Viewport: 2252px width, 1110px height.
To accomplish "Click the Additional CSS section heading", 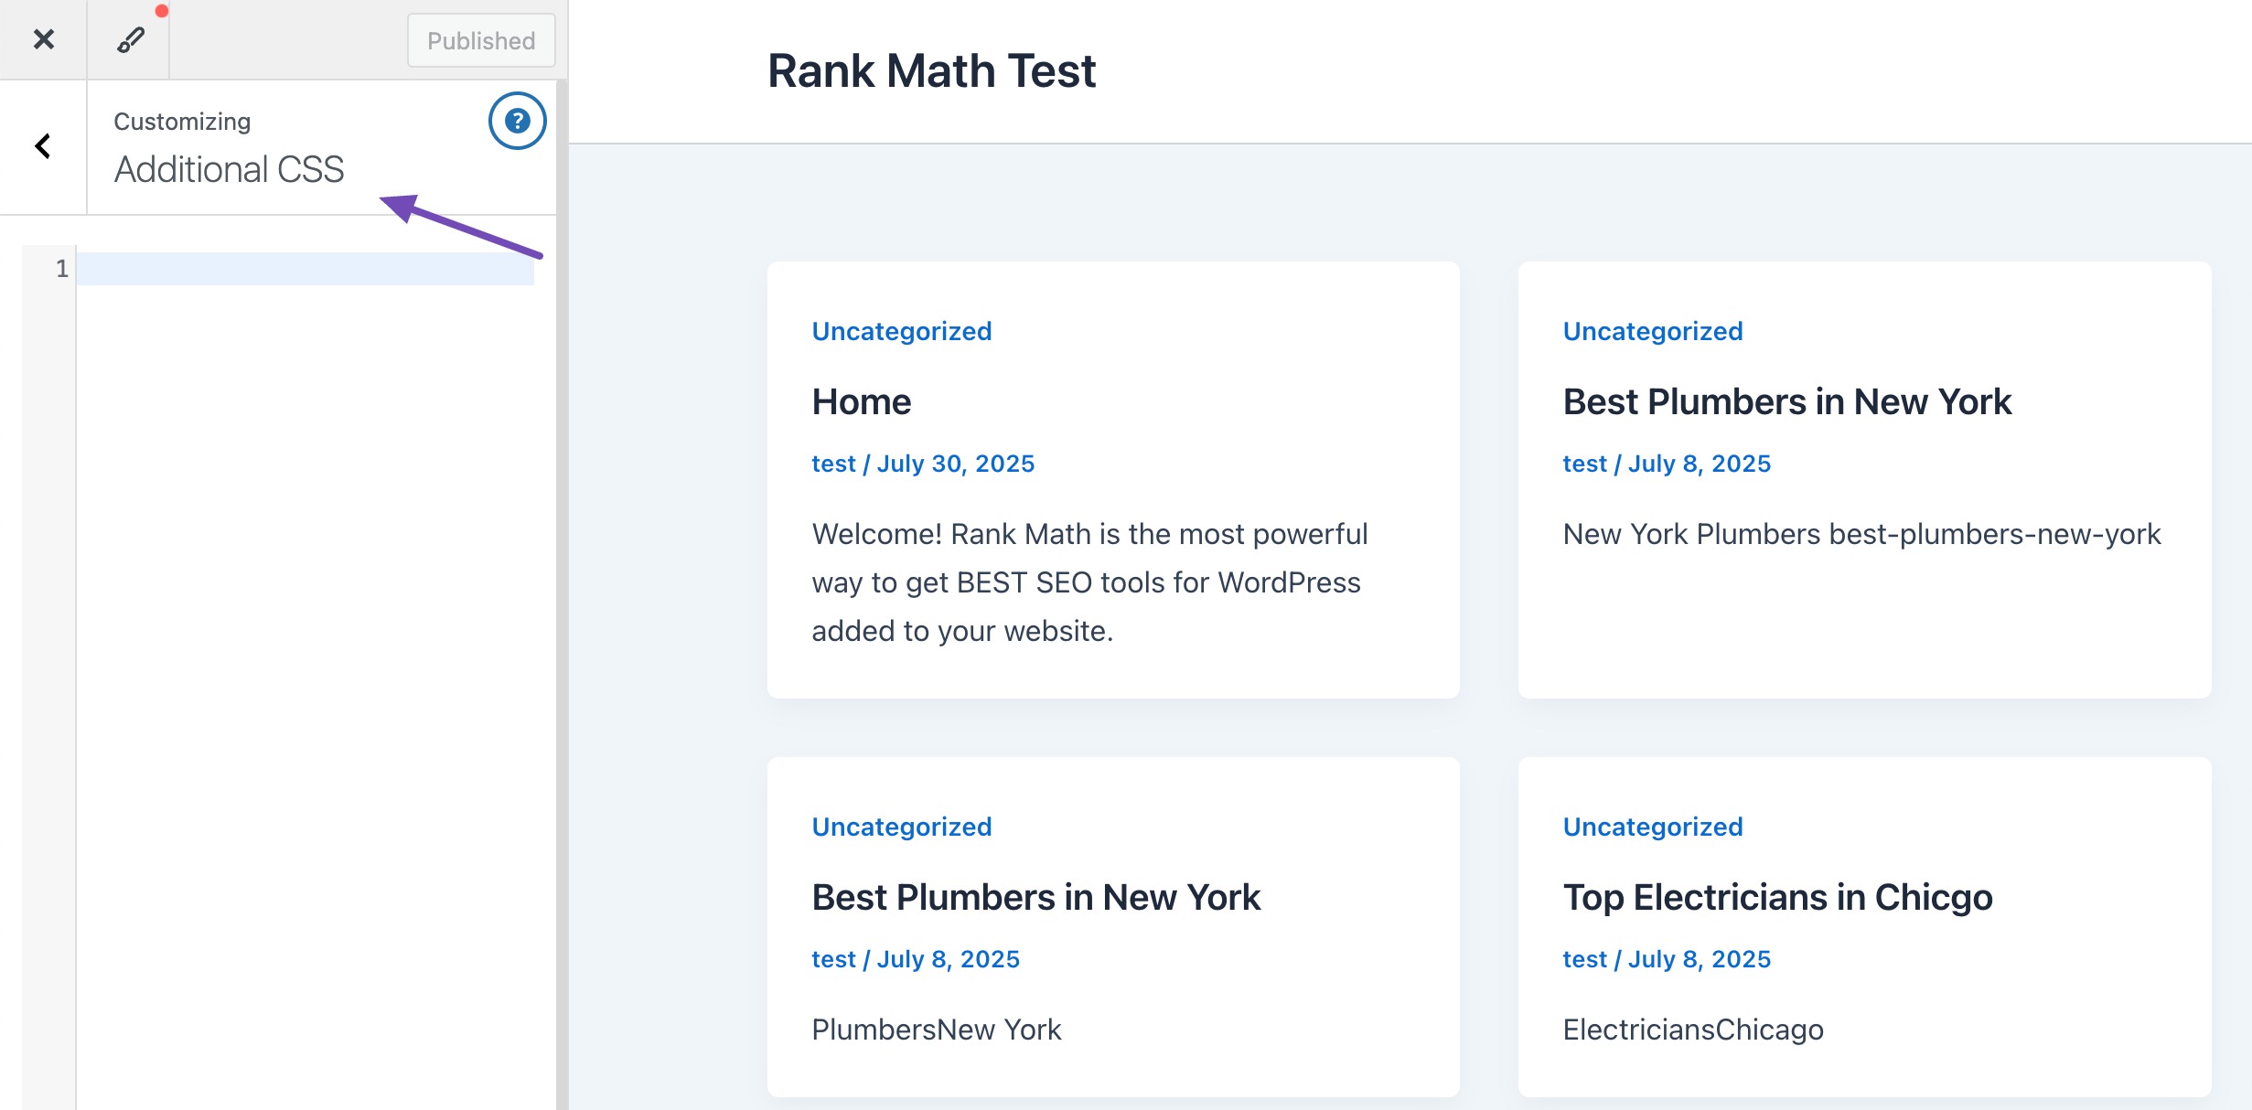I will 229,169.
